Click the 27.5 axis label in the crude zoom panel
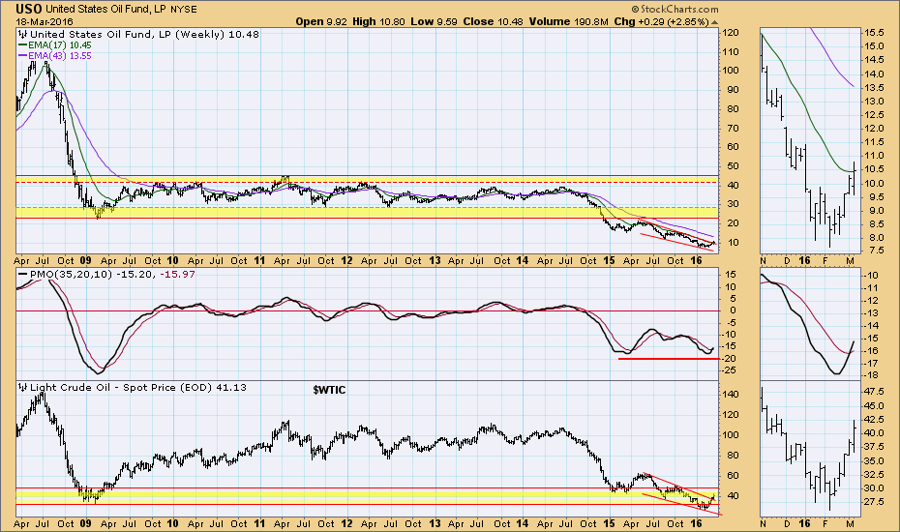 tap(873, 502)
